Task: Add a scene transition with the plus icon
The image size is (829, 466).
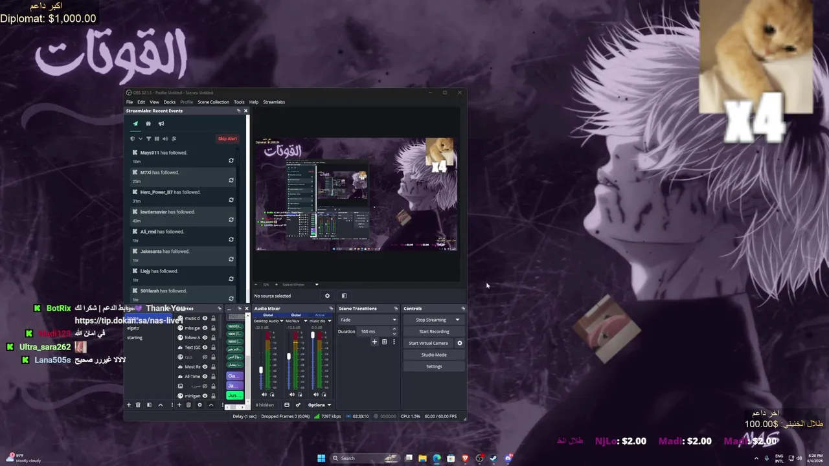Action: coord(374,342)
